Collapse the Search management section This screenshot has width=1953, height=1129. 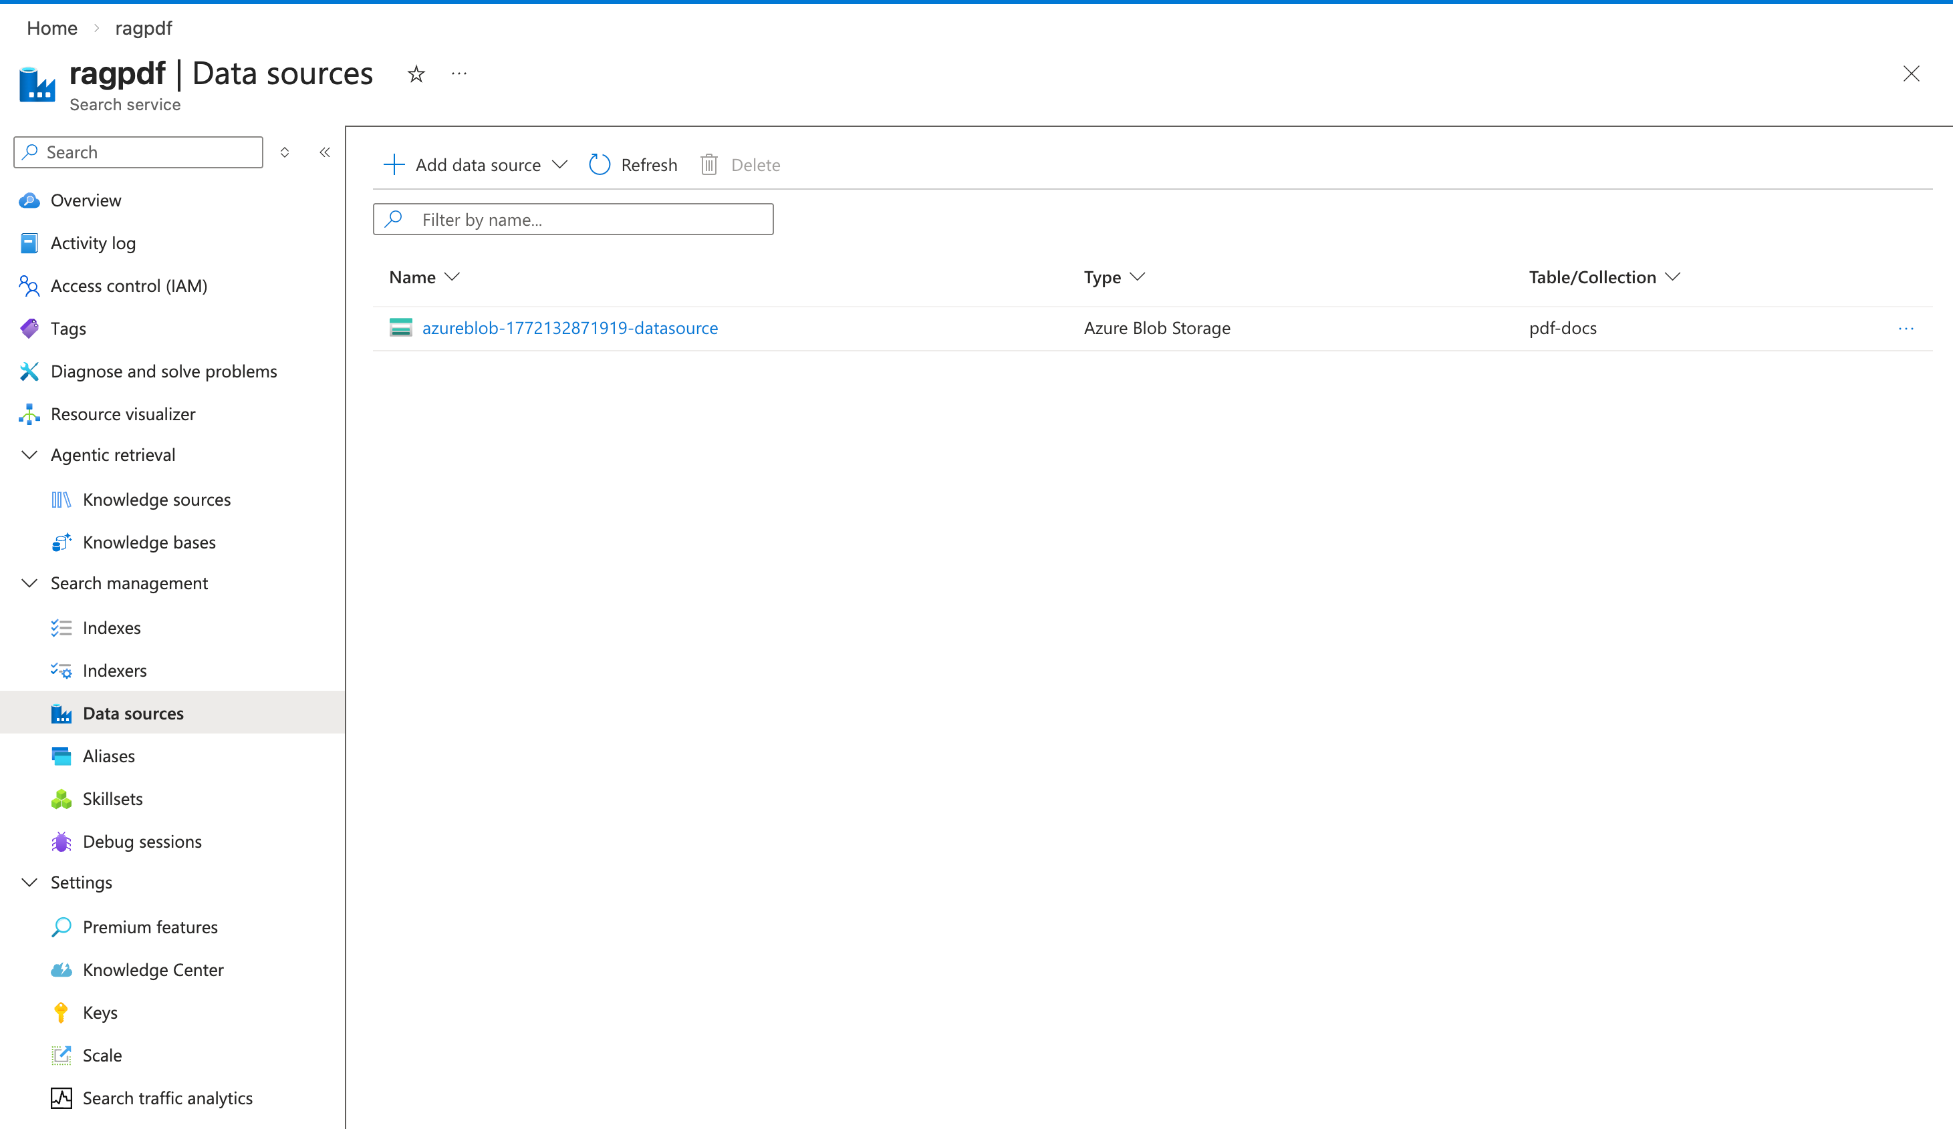tap(29, 583)
